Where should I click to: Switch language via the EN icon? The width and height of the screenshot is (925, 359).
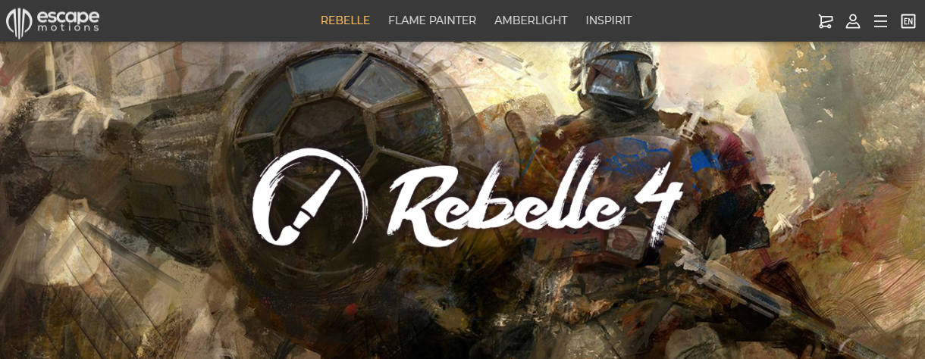tap(908, 21)
